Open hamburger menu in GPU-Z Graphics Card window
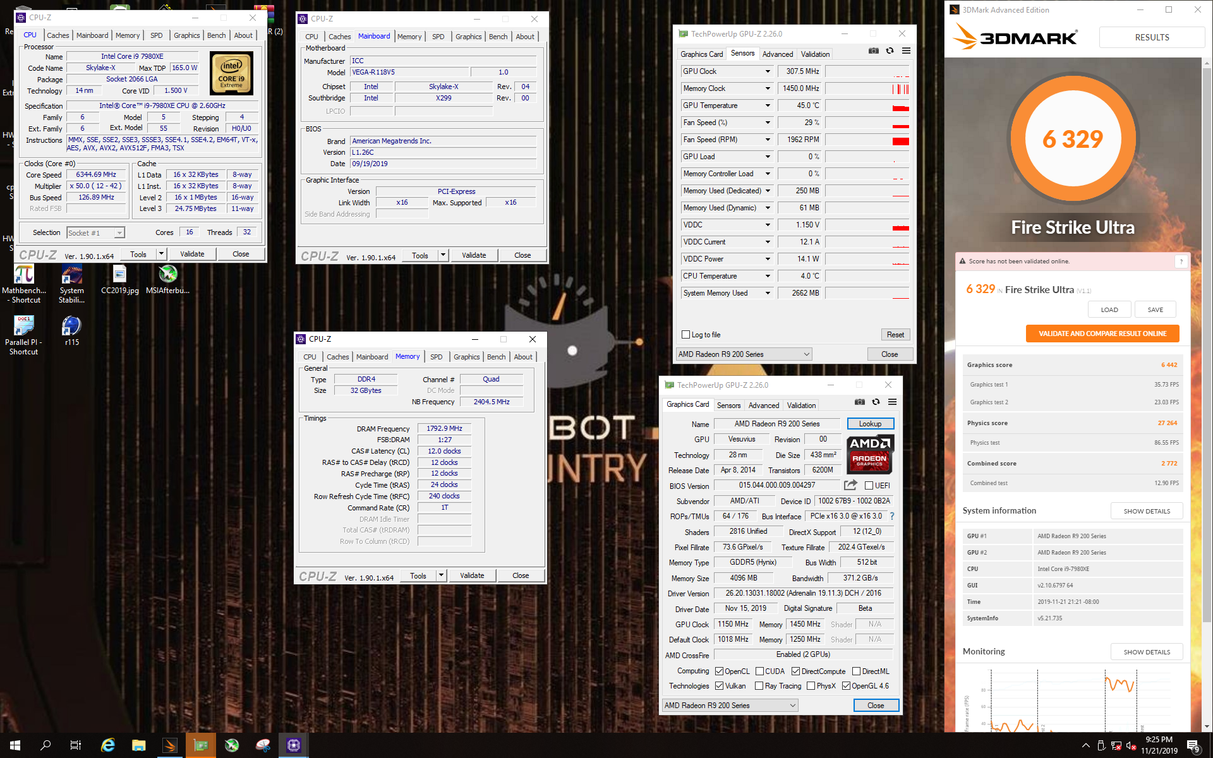The image size is (1213, 758). point(892,402)
